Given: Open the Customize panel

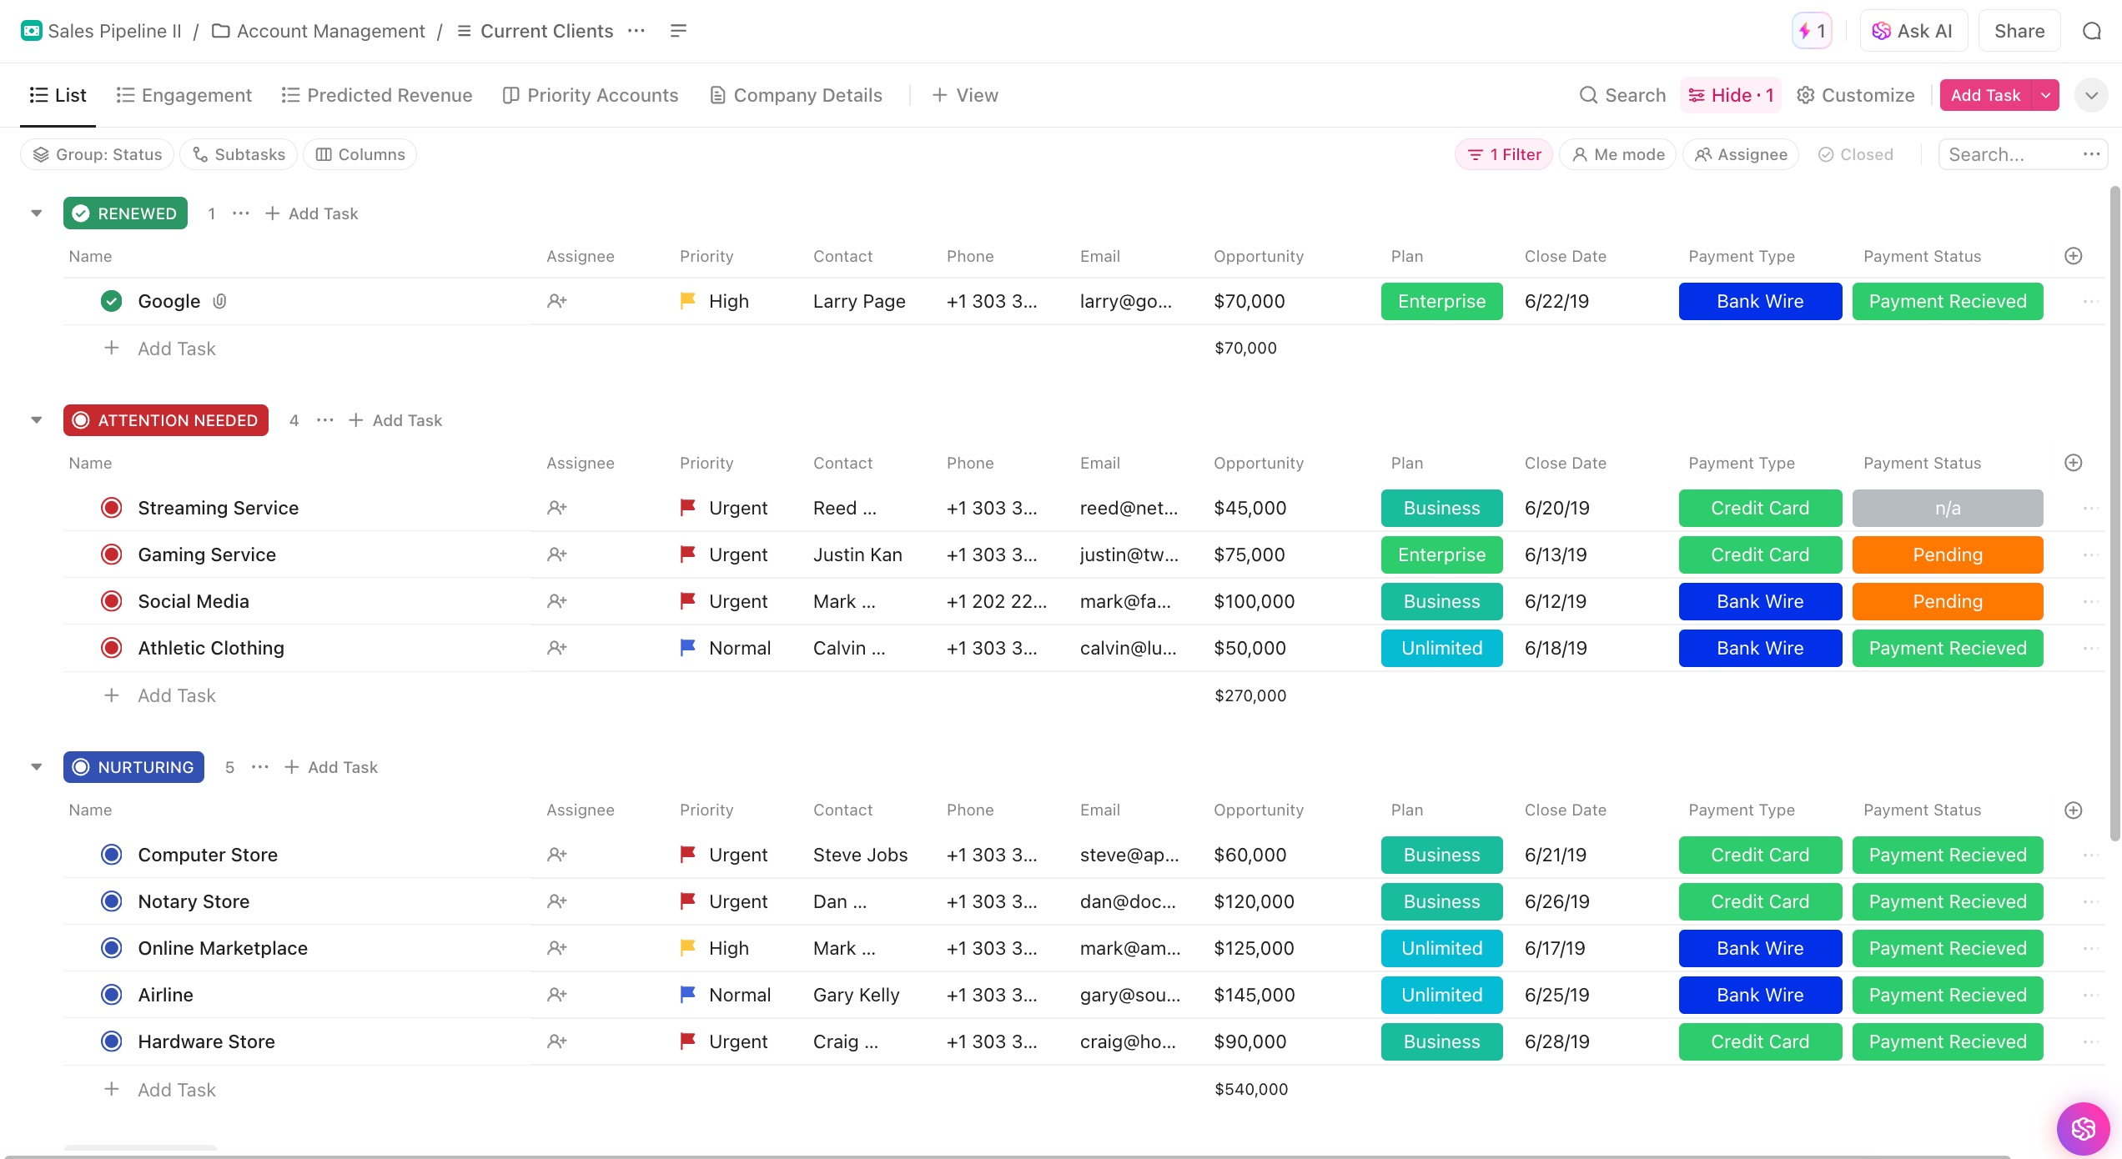Looking at the screenshot, I should coord(1855,95).
